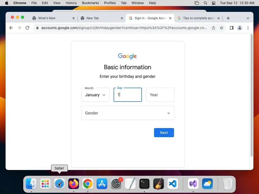Image resolution: width=259 pixels, height=194 pixels.
Task: Close the What's New tab
Action: tap(74, 18)
